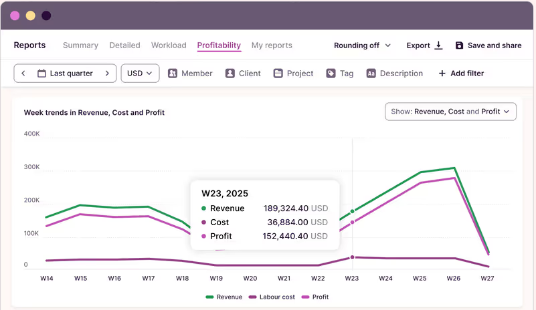Switch to the Detailed tab
The width and height of the screenshot is (536, 310).
pos(124,45)
